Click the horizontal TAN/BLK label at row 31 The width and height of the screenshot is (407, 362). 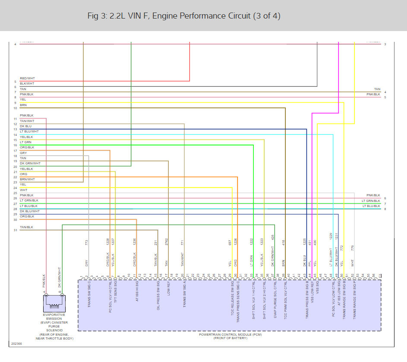26,227
